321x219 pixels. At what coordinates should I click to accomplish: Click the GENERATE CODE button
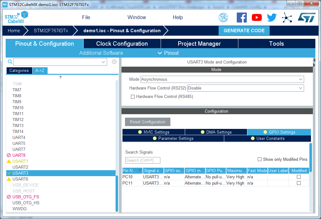(244, 31)
